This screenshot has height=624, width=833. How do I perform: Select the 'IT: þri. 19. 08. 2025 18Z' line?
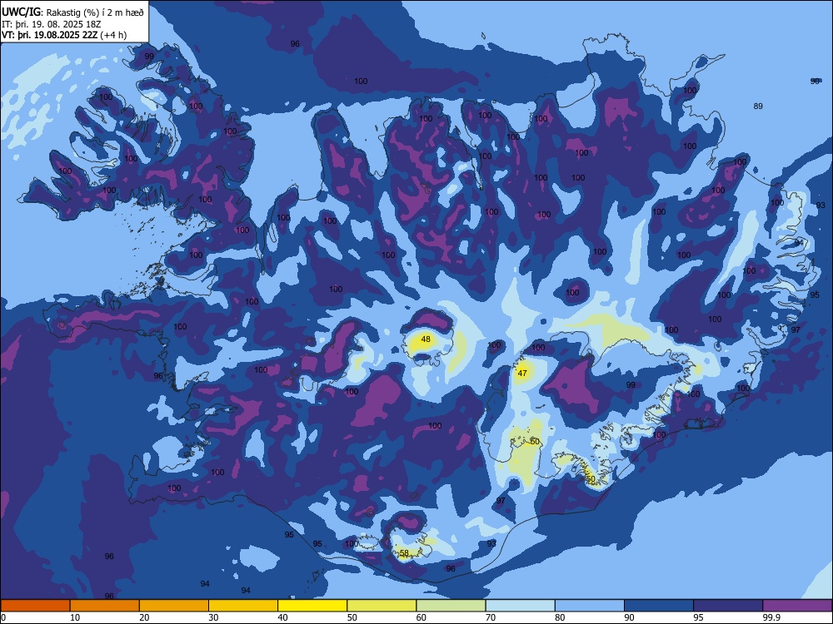[x=52, y=24]
